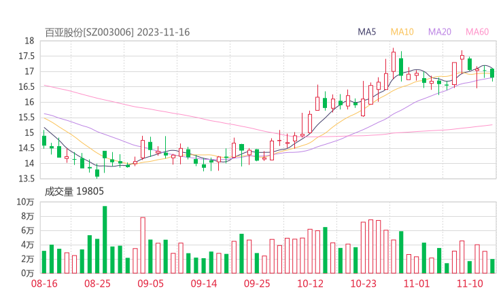
Task: Click the 0万 volume axis label
Action: 27,273
